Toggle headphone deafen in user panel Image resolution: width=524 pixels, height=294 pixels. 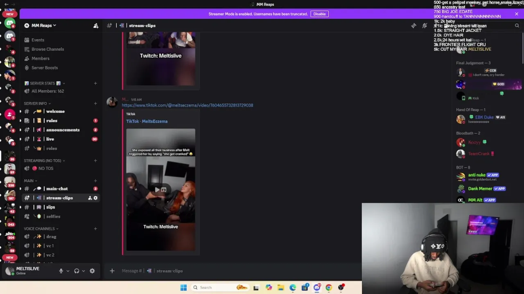[x=77, y=271]
